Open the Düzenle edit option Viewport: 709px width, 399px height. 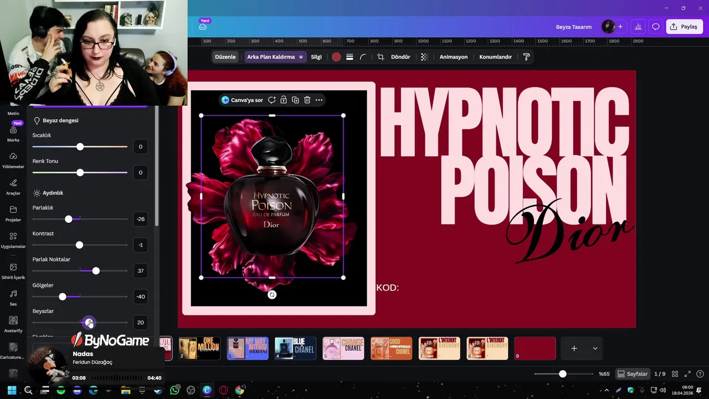pyautogui.click(x=225, y=57)
